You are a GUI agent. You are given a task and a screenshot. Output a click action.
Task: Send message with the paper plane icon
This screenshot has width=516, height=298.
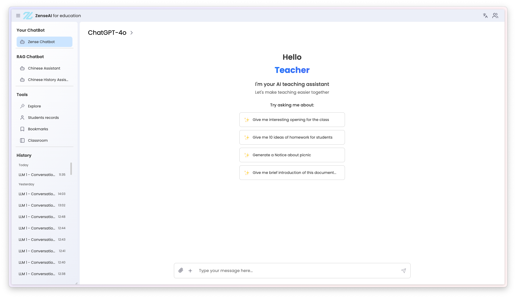point(403,270)
